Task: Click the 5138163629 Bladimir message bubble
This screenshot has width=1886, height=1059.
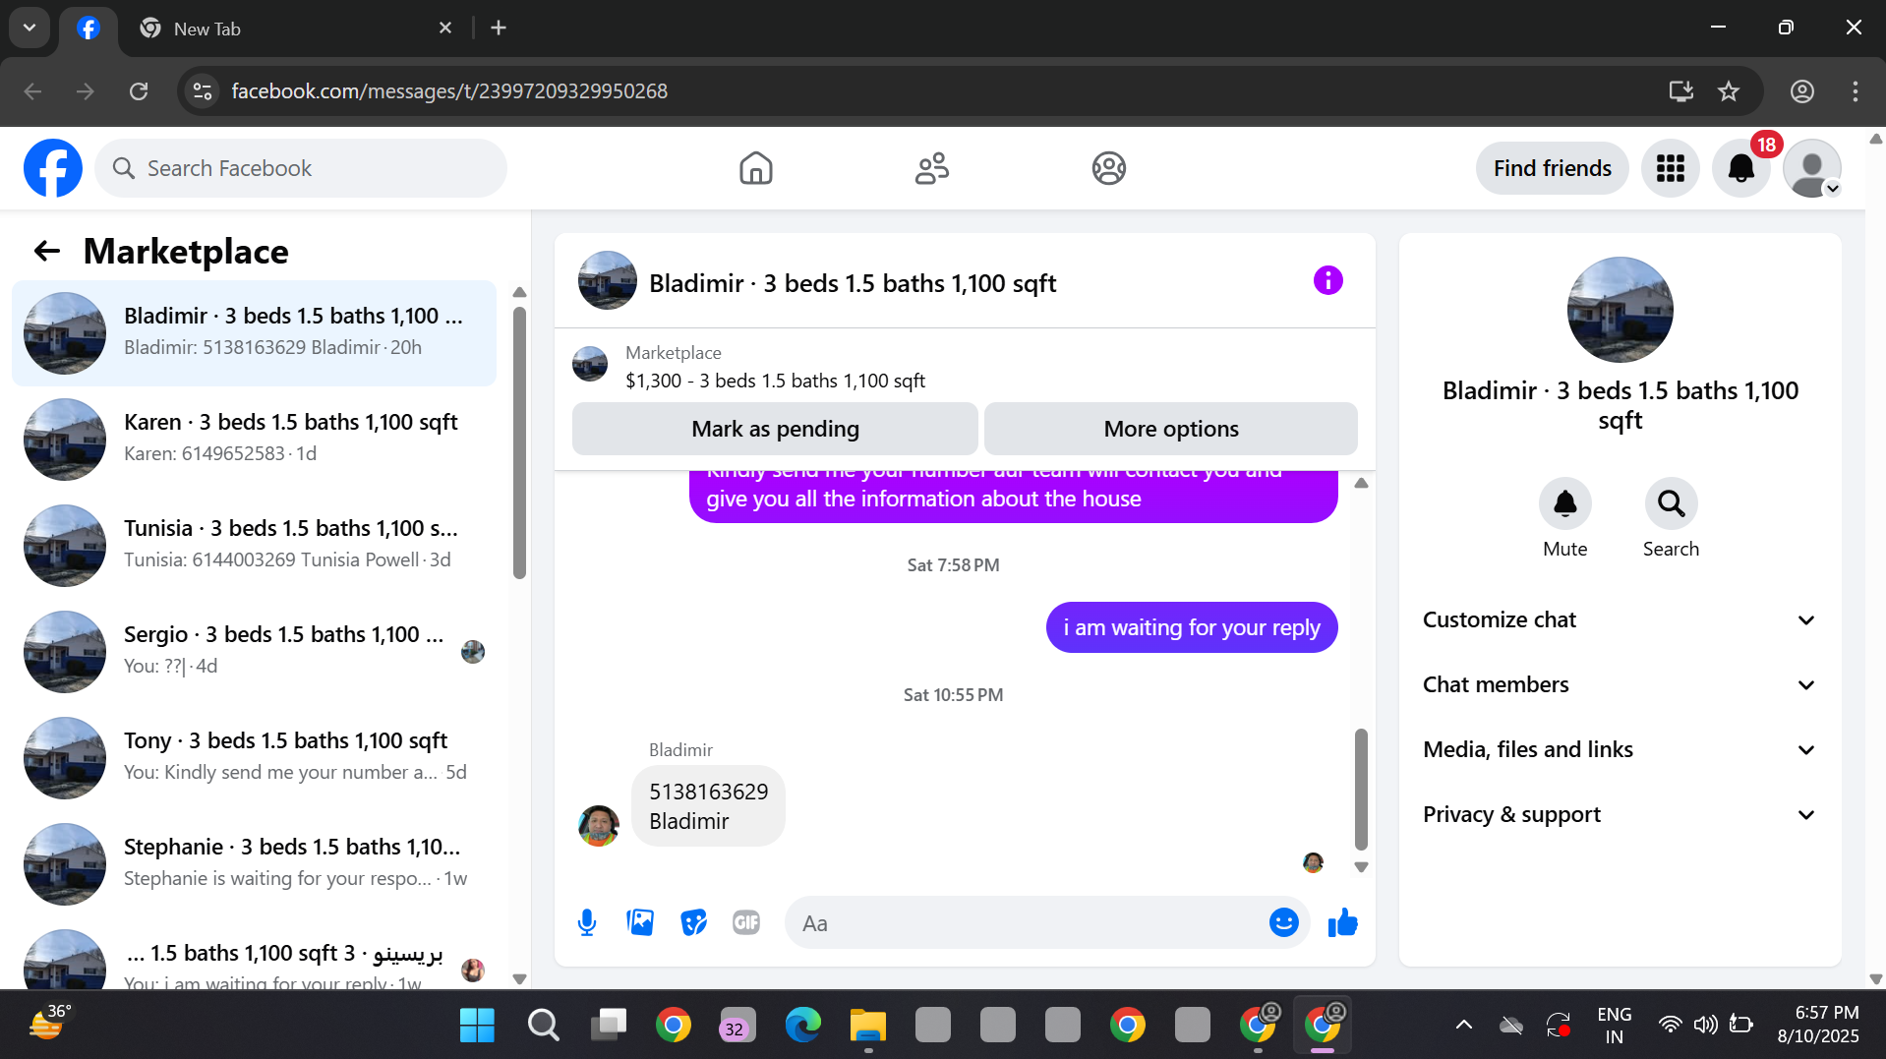Action: pos(708,806)
